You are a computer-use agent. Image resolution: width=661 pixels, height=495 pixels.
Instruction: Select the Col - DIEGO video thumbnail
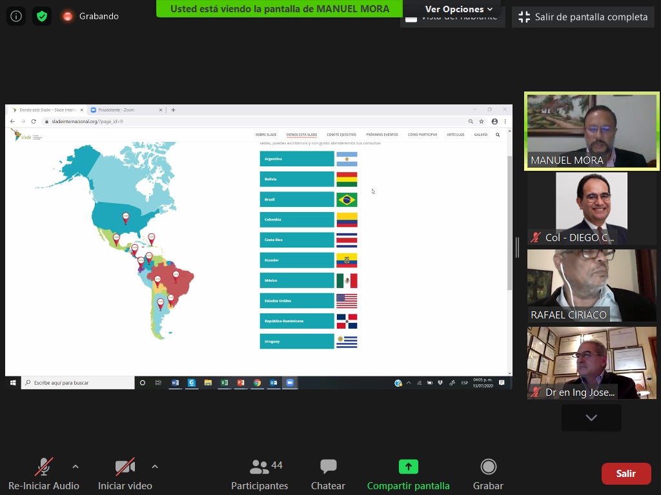591,208
